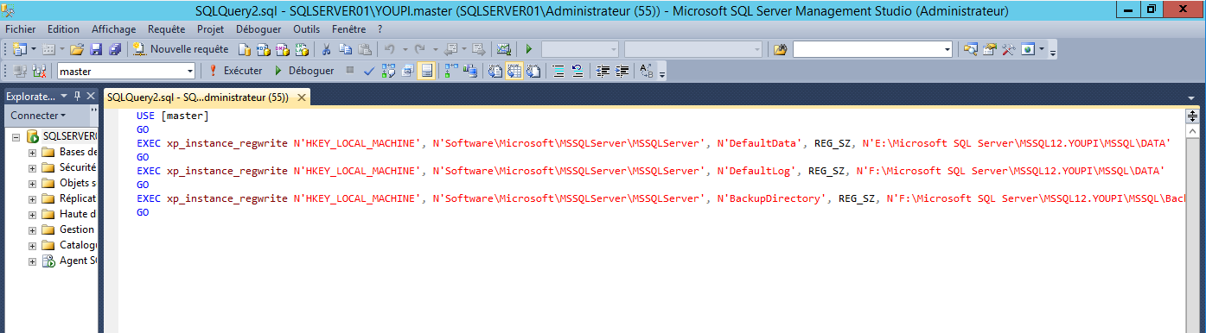This screenshot has width=1206, height=333.
Task: Click the Increase Indent icon
Action: click(x=622, y=71)
